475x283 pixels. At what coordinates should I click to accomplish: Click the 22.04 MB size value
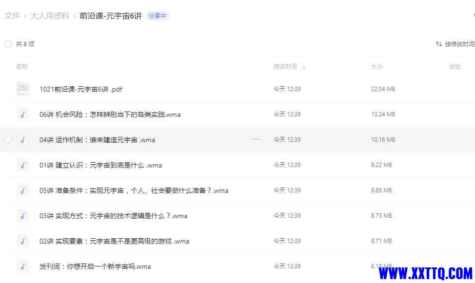coord(383,89)
